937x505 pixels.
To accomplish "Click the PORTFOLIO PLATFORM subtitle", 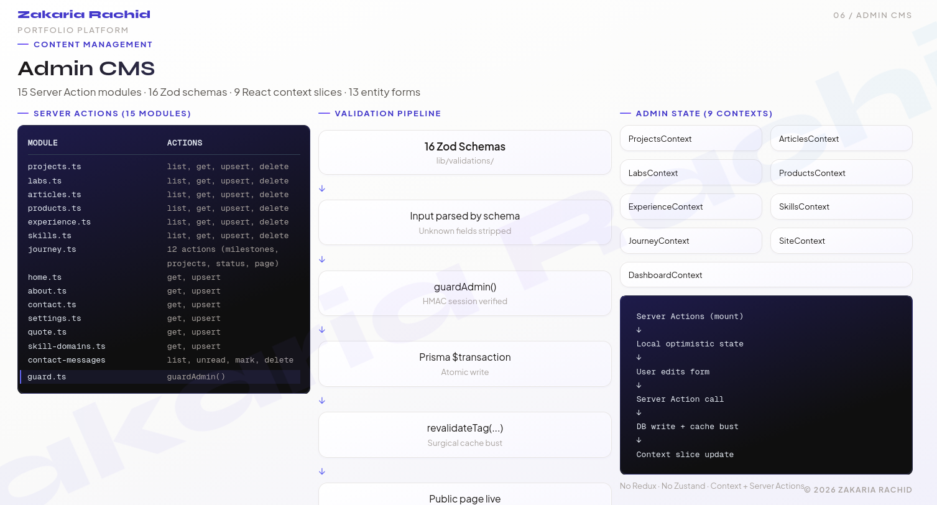I will tap(73, 30).
